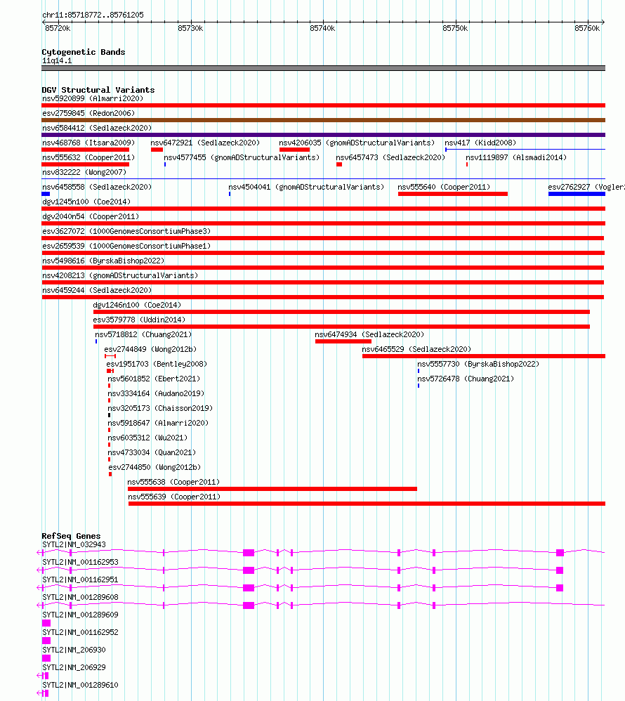Click the 85740k ruler label
The image size is (625, 701).
click(322, 28)
